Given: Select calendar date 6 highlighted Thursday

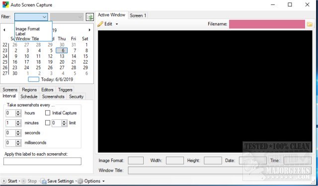Looking at the screenshot, I should click(62, 50).
